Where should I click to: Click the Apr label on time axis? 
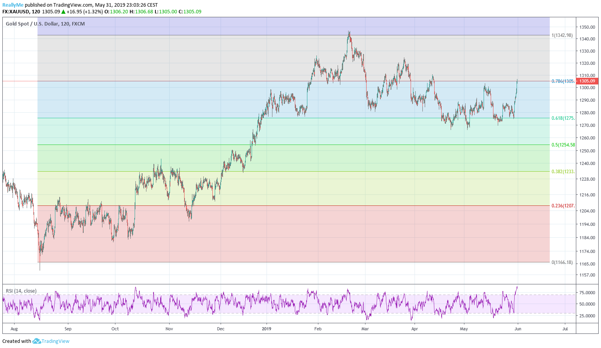[x=414, y=329]
